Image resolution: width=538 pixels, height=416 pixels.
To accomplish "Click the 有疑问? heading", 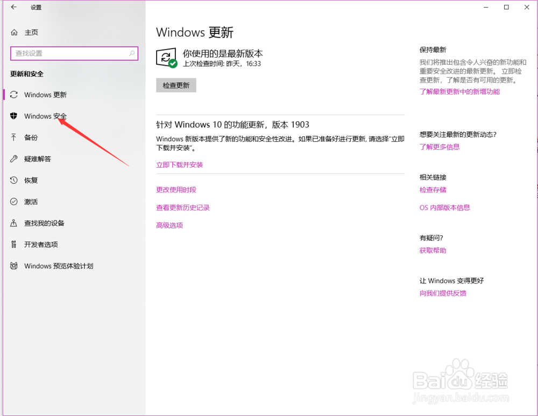I will [431, 238].
